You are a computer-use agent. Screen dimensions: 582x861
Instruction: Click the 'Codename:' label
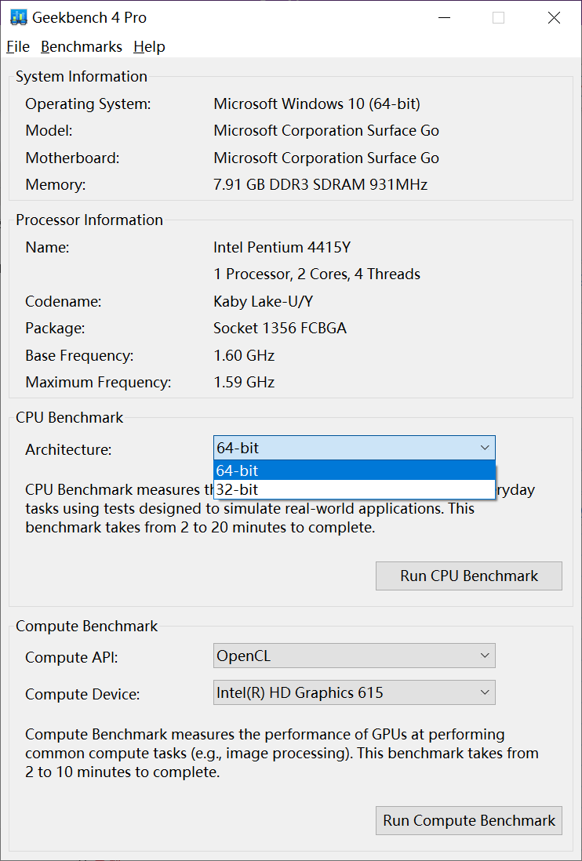click(63, 301)
